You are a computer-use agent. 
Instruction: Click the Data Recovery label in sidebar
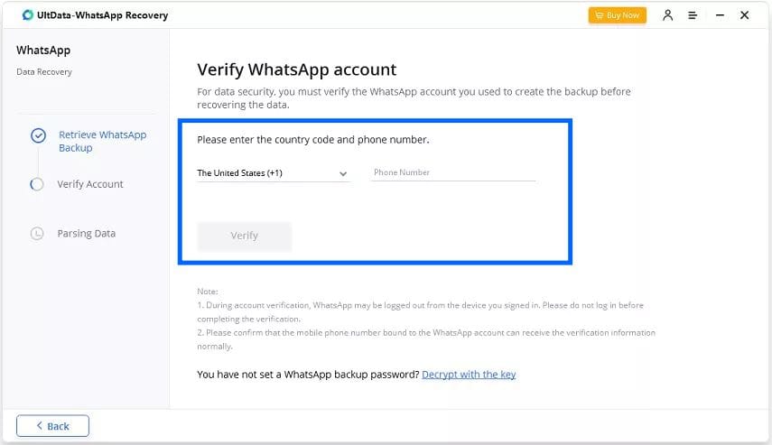click(44, 72)
